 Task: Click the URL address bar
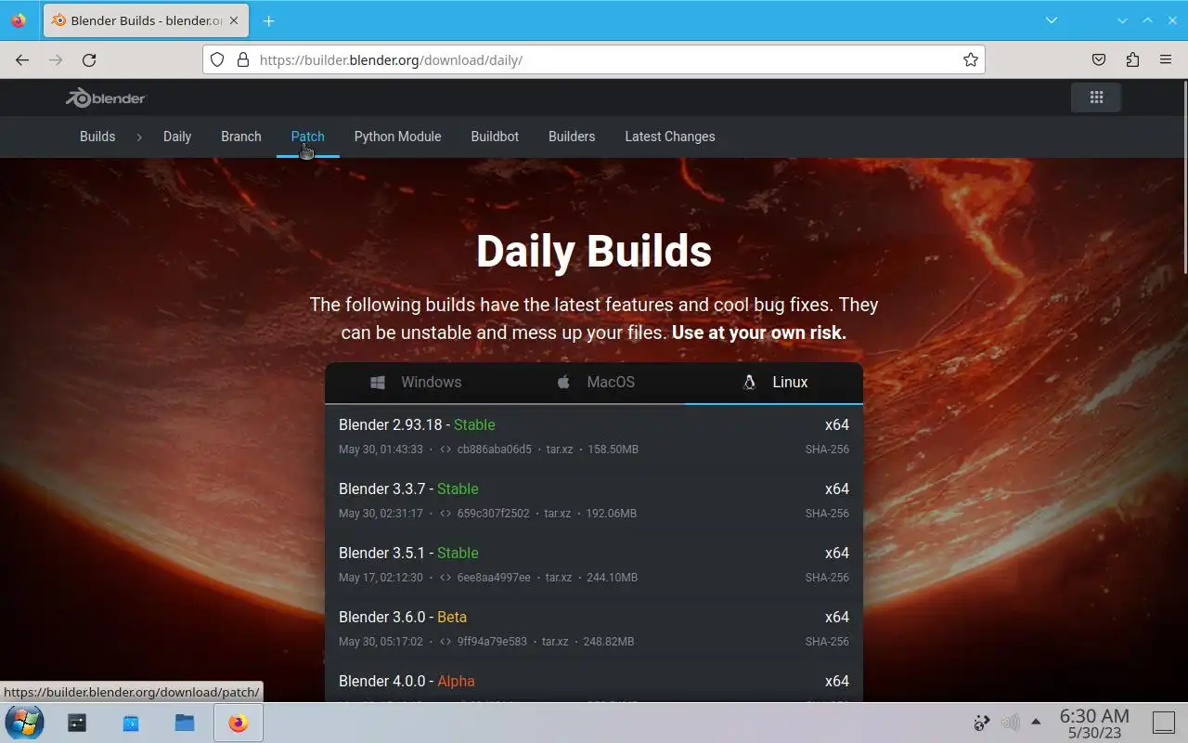click(594, 59)
